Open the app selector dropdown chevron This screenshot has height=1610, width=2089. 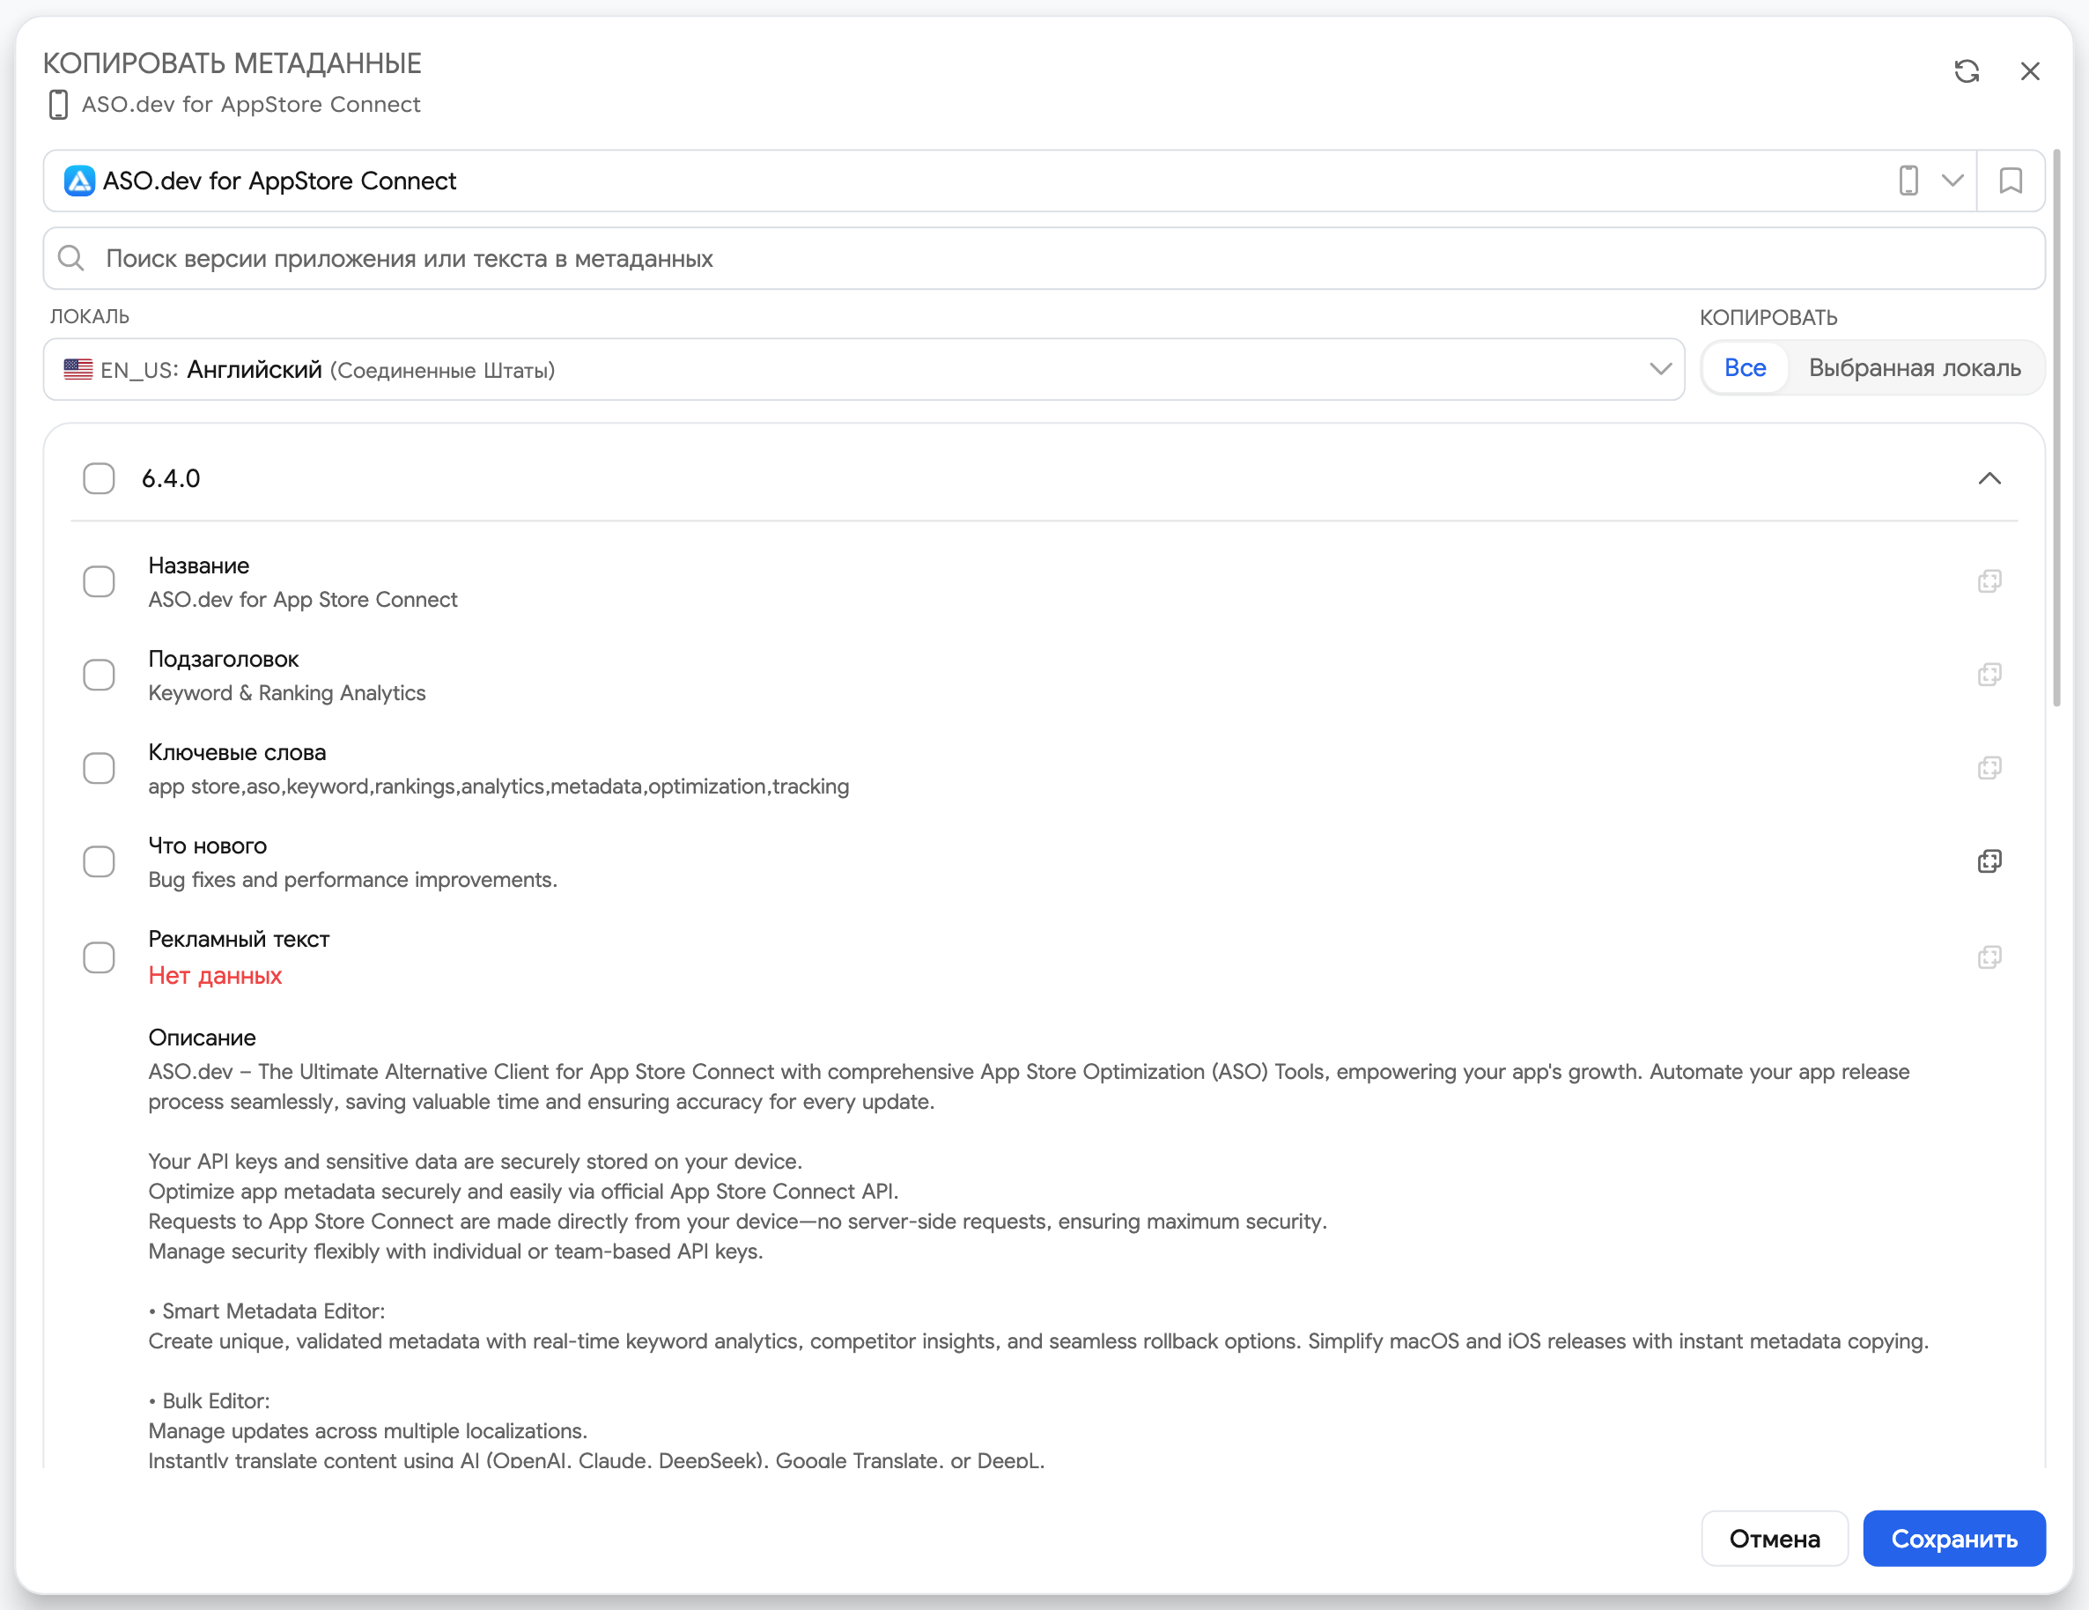point(1952,181)
